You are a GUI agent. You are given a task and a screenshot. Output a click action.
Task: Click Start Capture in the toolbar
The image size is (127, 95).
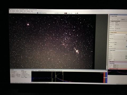[x=12, y=13]
